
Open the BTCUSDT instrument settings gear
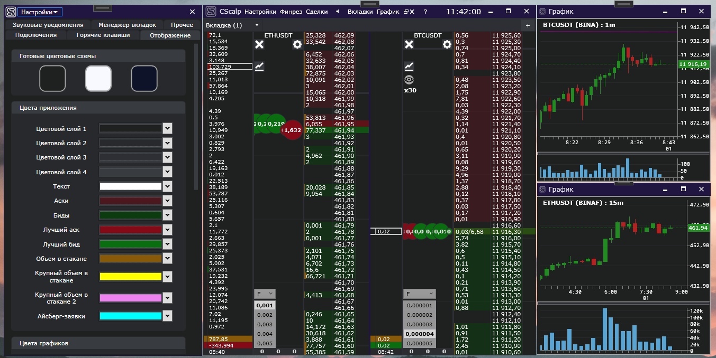[x=447, y=44]
